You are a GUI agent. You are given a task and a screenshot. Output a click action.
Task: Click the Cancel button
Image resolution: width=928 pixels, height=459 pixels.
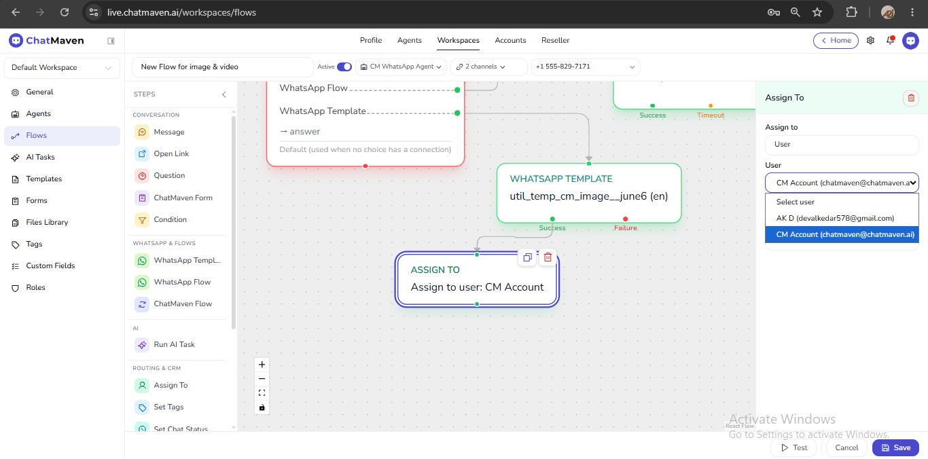tap(846, 447)
